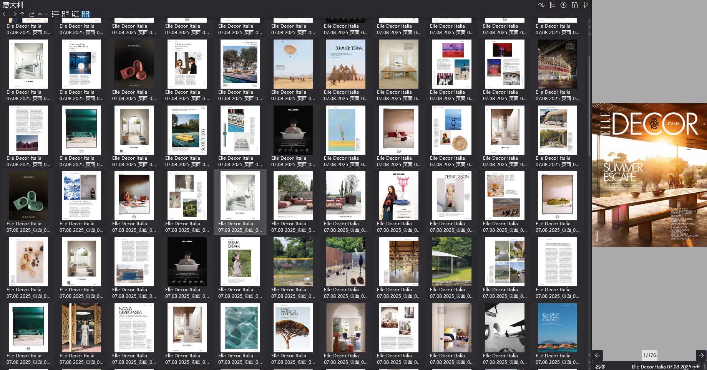Screen dimensions: 707x370
Task: Go back using the left arrow navigation icon
Action: click(5, 14)
